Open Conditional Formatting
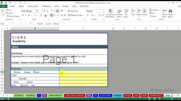This screenshot has width=181, height=101. point(110,13)
